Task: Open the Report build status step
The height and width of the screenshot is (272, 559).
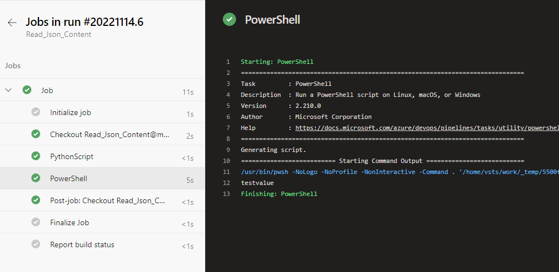Action: pyautogui.click(x=102, y=244)
